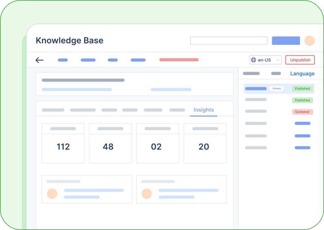
Task: Toggle the first Published status badge
Action: 302,89
